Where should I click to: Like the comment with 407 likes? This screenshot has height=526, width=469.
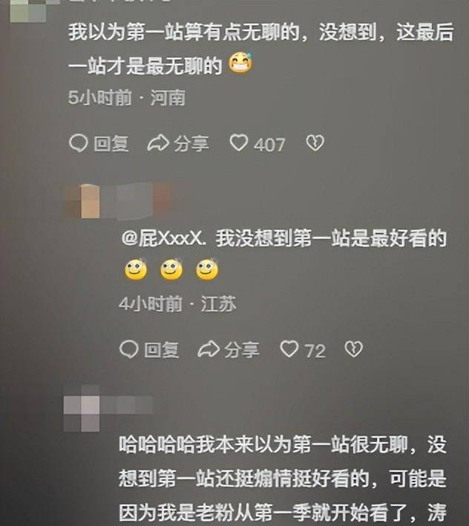[x=239, y=143]
